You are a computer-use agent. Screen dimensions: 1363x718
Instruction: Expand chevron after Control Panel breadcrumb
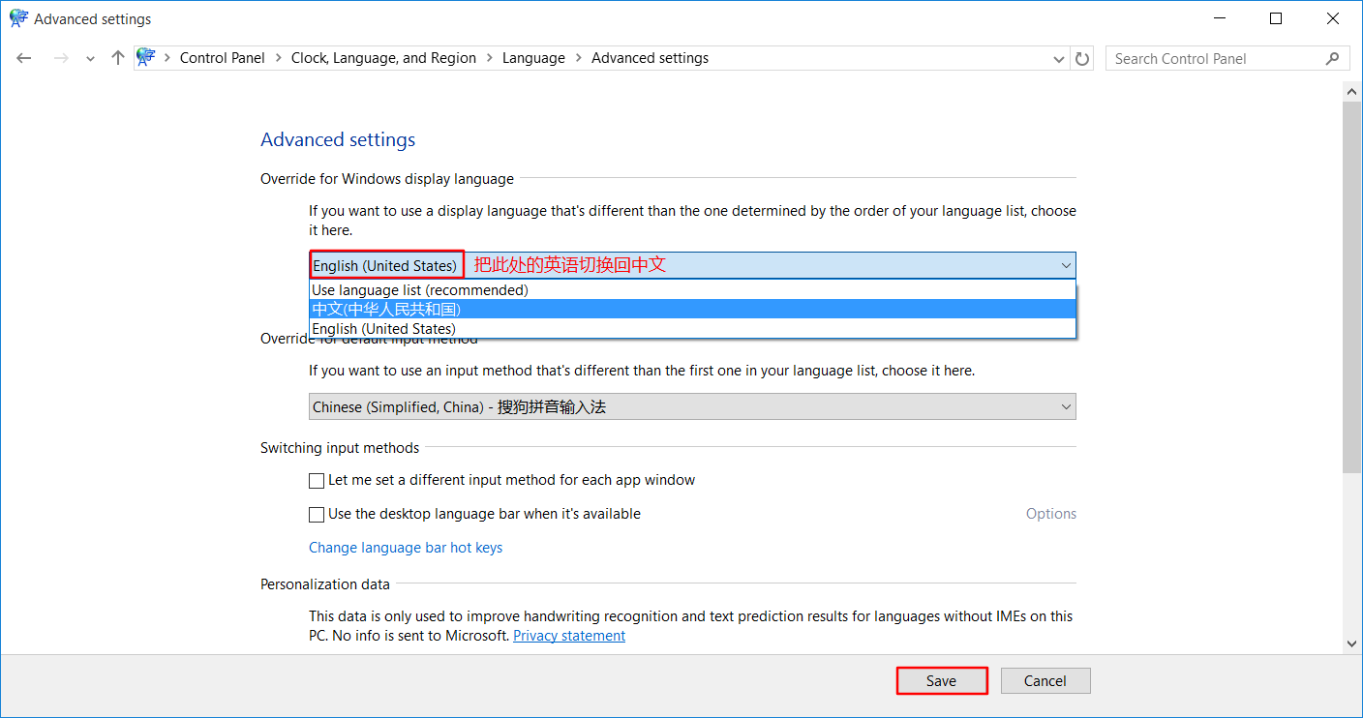pos(278,58)
